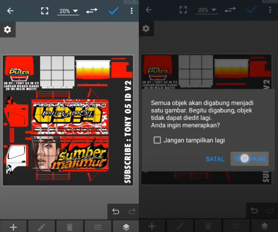Tap dimmed undo arrow in right screen

pyautogui.click(x=254, y=210)
